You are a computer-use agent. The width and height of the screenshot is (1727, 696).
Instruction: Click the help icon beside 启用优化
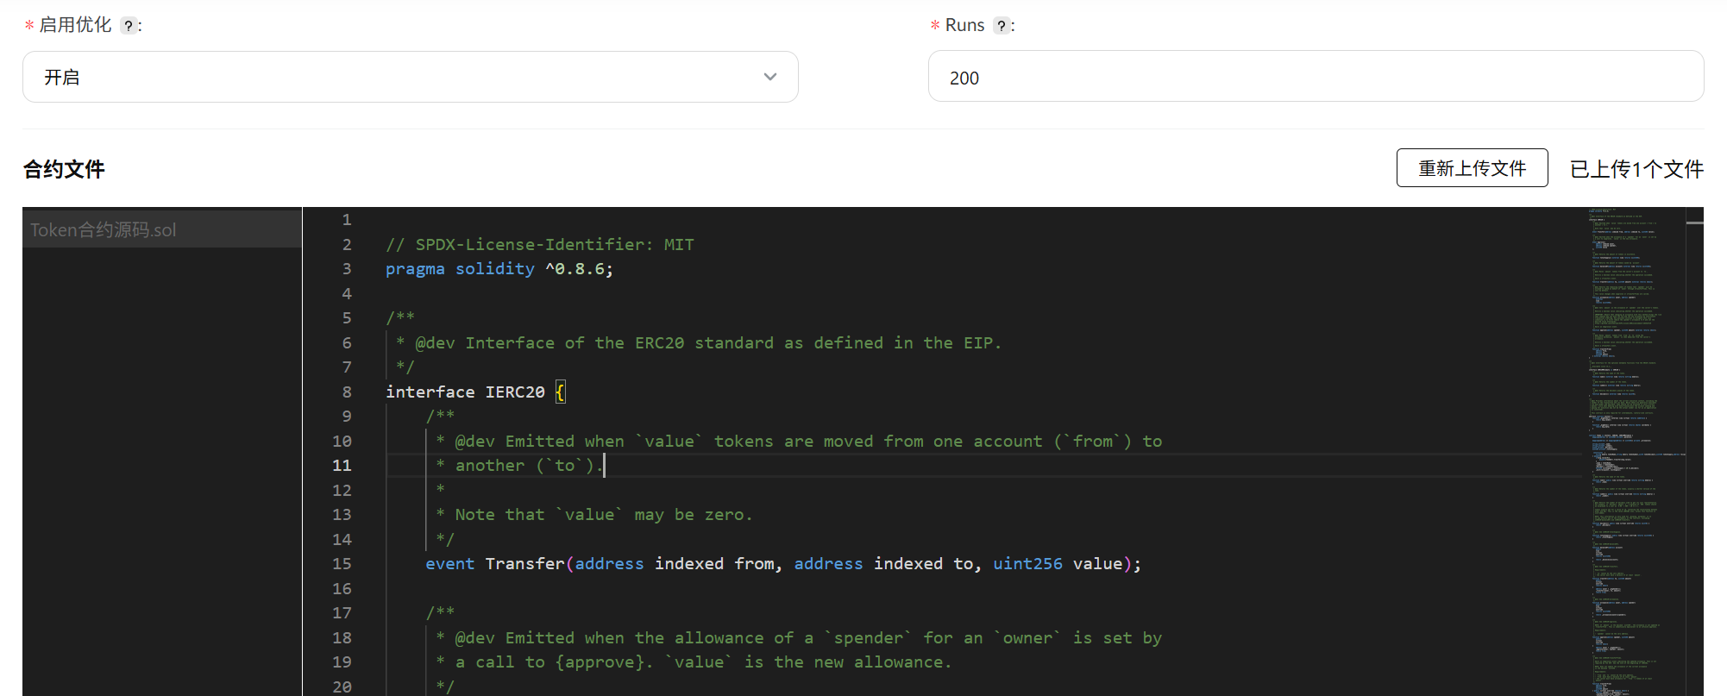click(128, 26)
